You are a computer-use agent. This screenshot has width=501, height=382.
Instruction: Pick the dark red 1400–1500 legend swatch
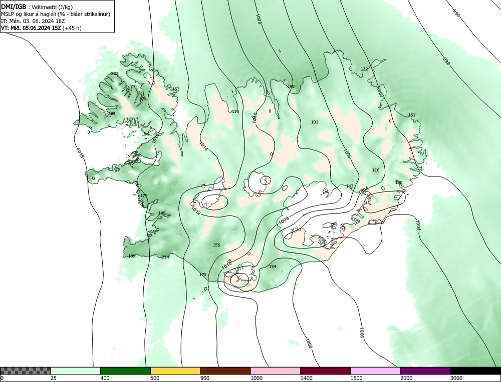(x=325, y=371)
